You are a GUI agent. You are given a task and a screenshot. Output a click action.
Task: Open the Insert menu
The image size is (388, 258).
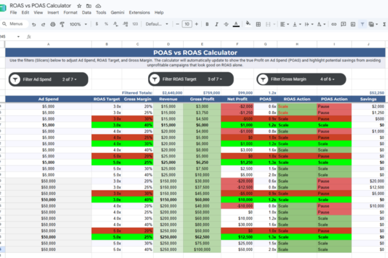pyautogui.click(x=53, y=13)
